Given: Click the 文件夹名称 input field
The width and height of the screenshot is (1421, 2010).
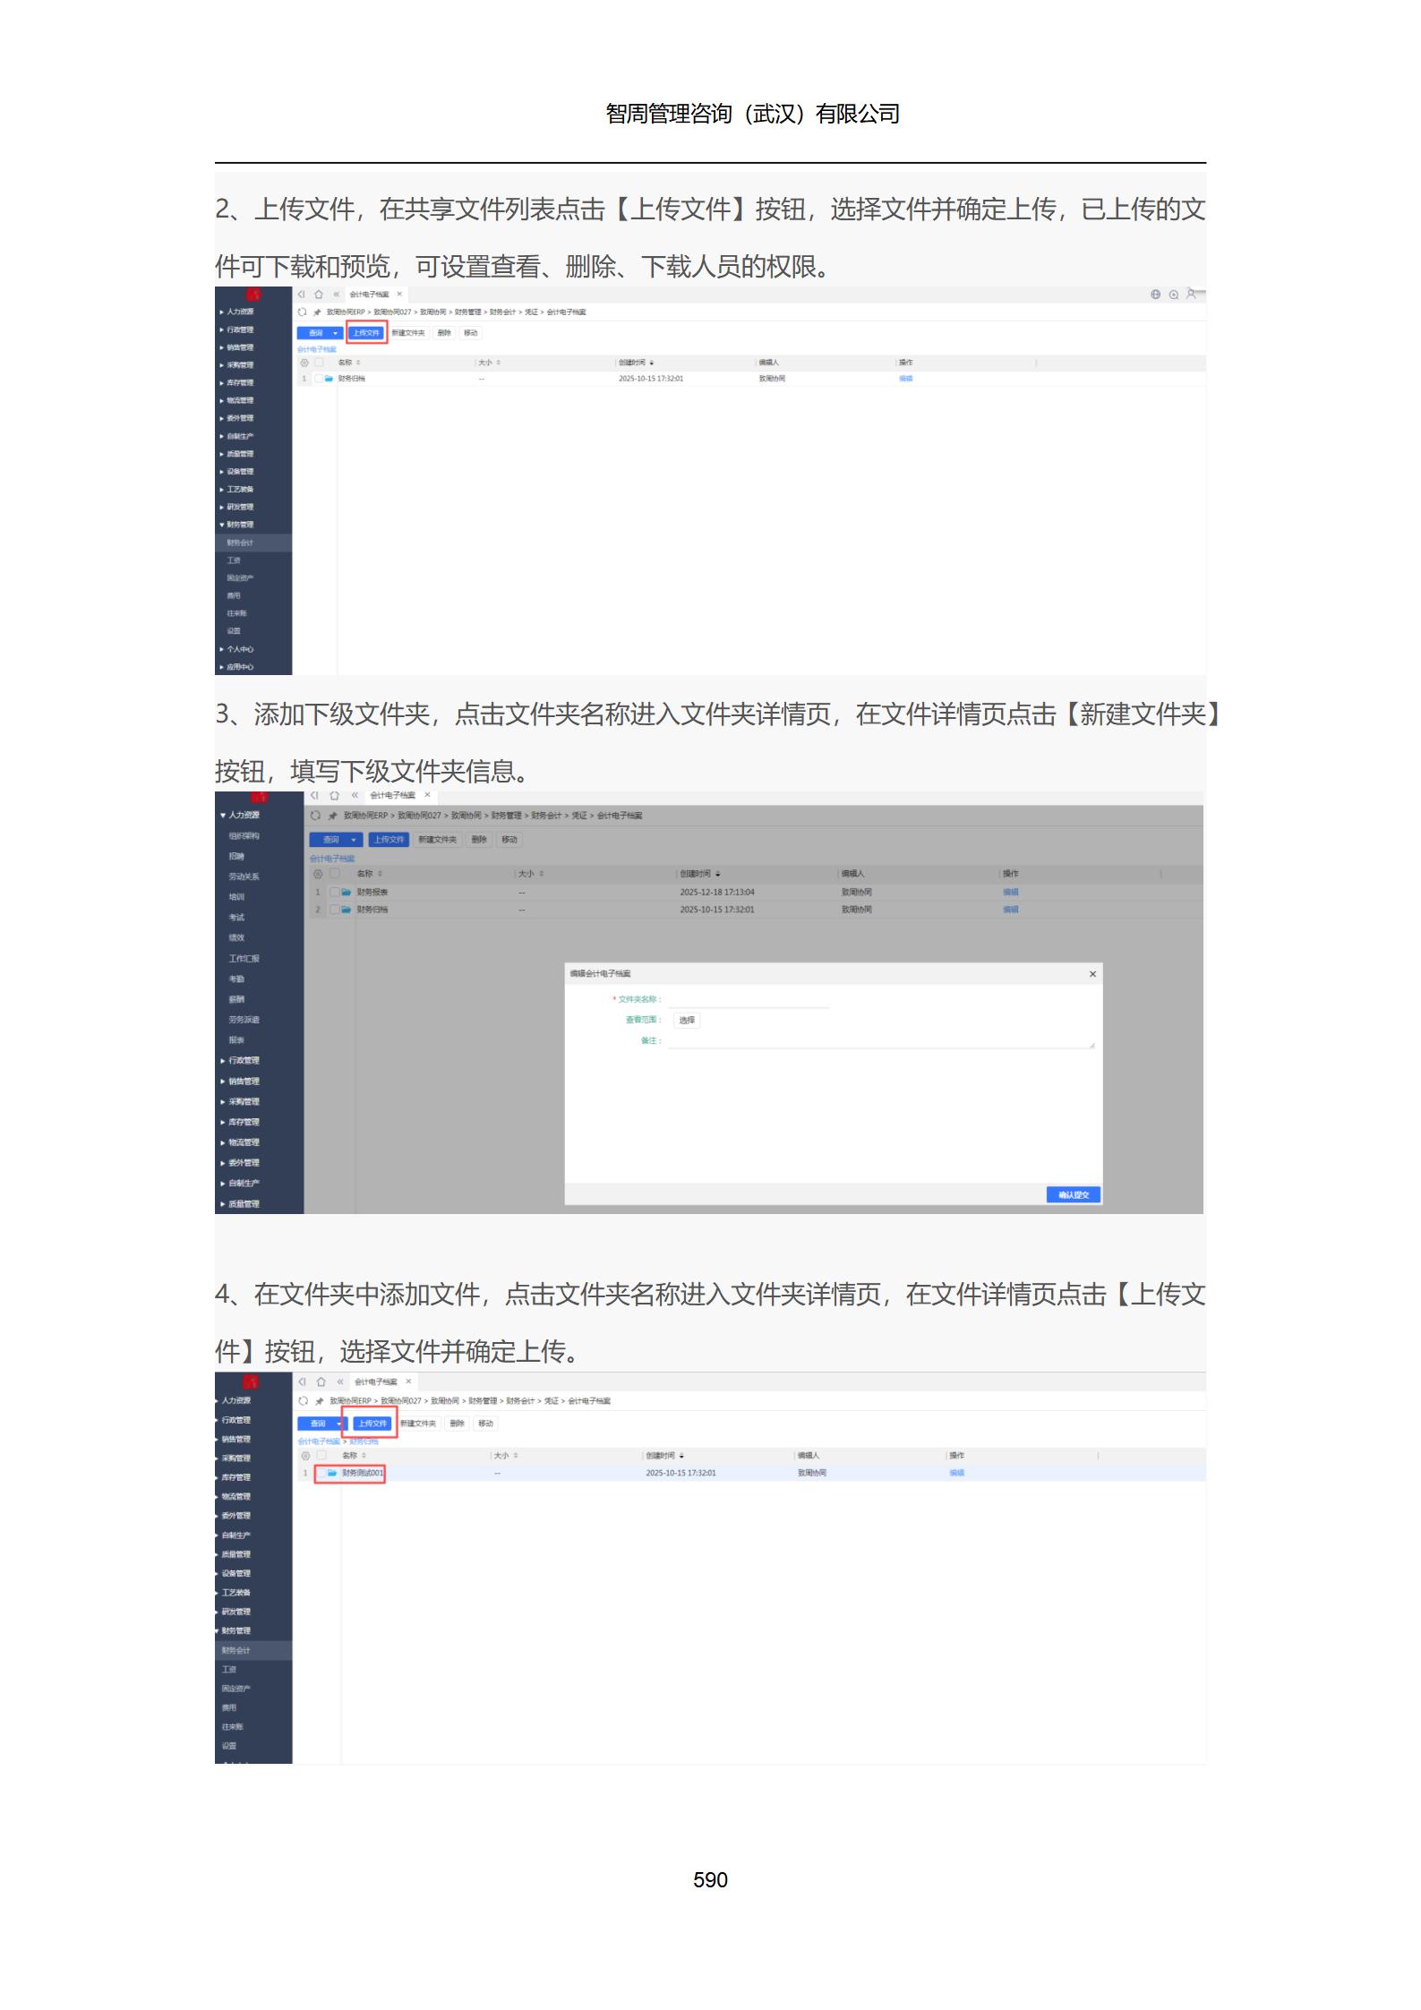Looking at the screenshot, I should pos(749,1000).
